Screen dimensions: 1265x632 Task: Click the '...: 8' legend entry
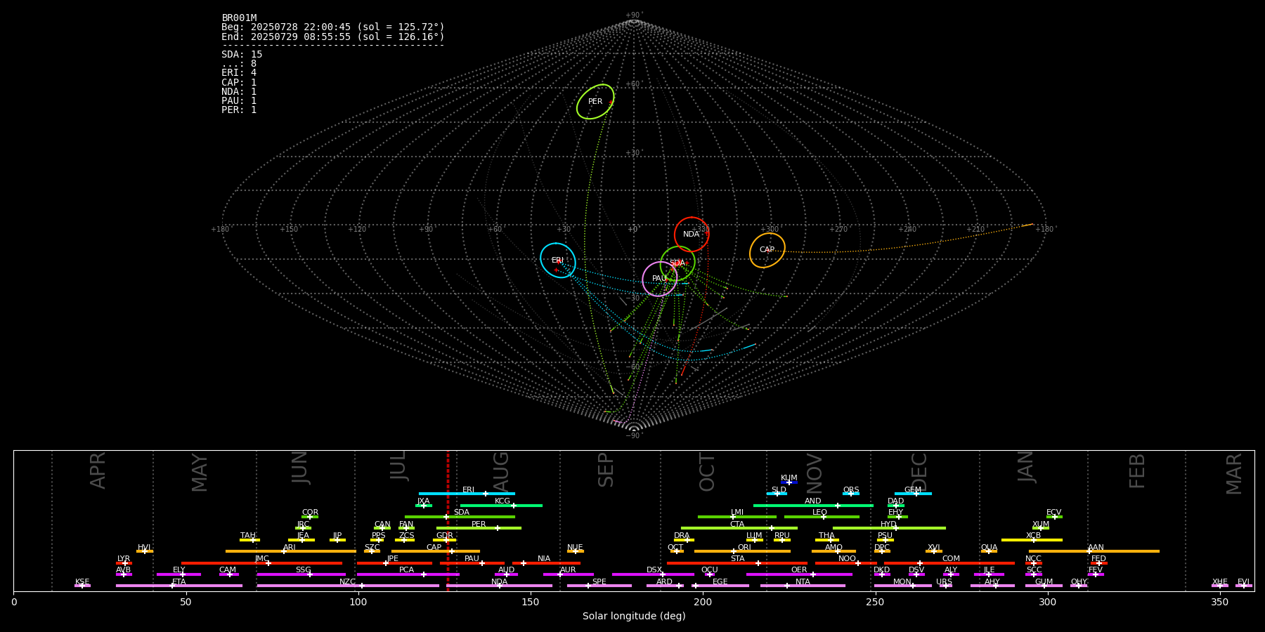(239, 64)
